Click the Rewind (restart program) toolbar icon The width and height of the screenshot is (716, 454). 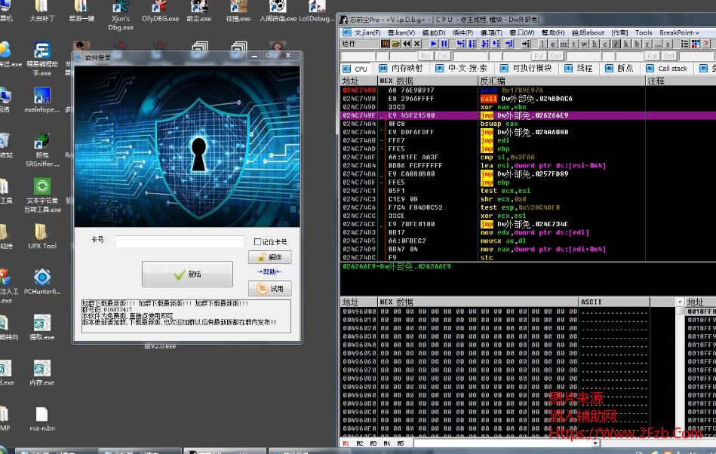click(x=407, y=44)
